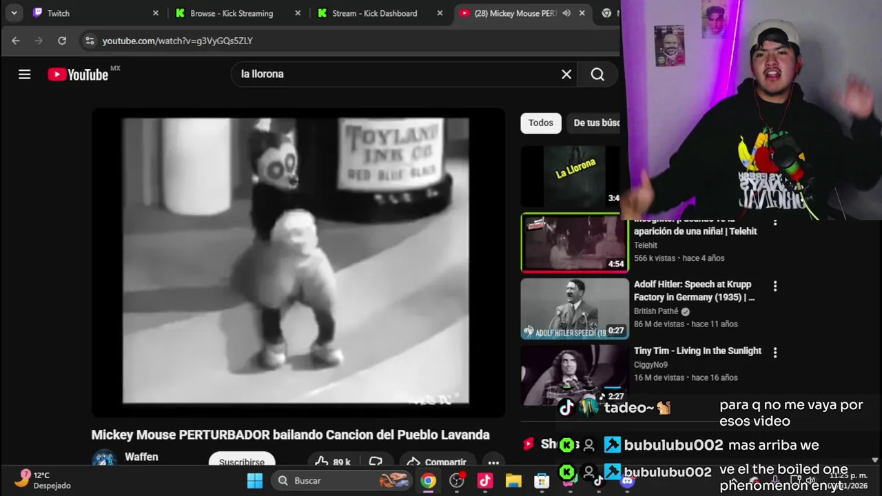
Task: Open the Adolf Hitler speech thumbnail
Action: [575, 309]
